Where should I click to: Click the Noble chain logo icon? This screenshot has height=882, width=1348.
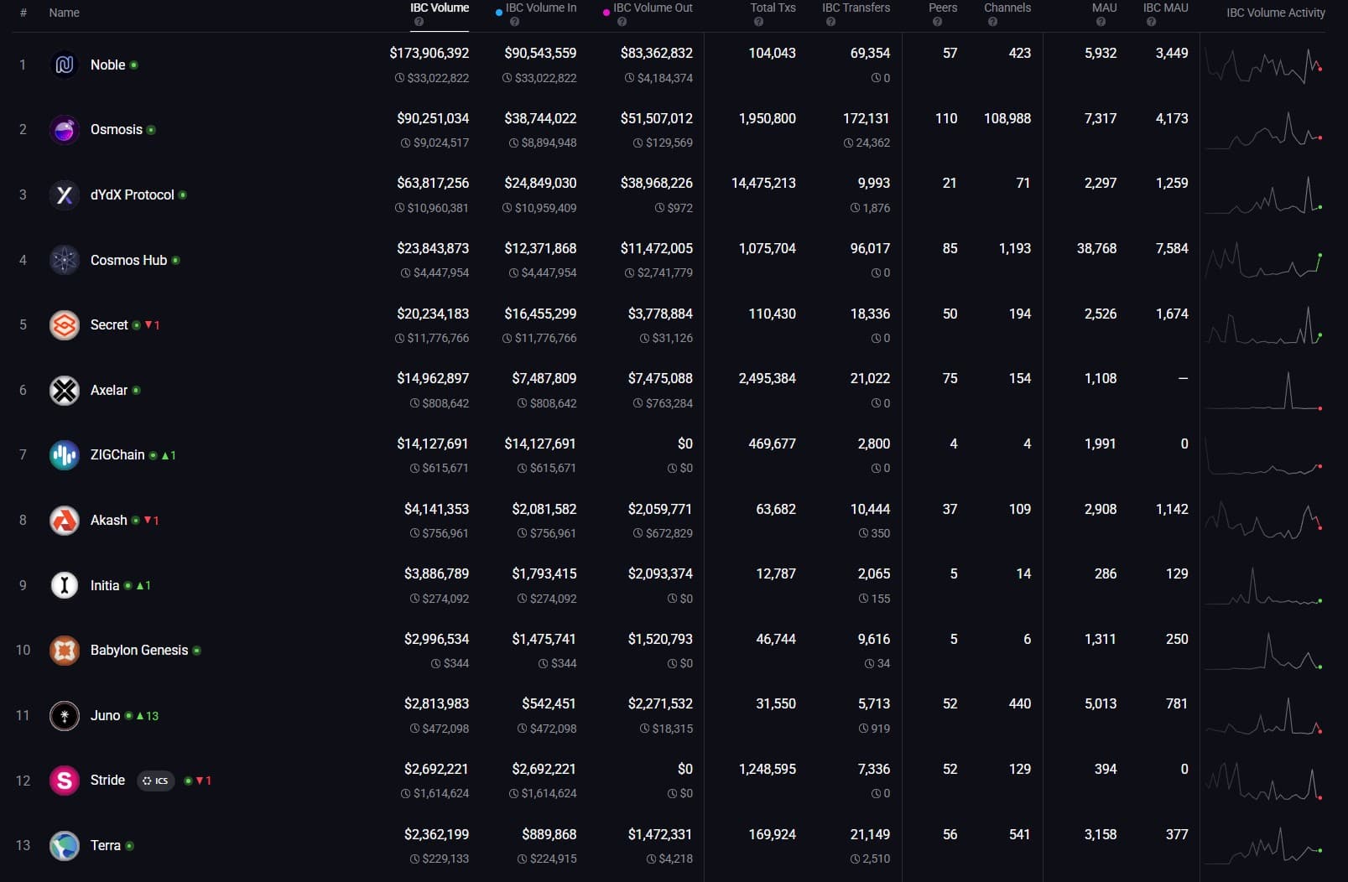point(65,65)
